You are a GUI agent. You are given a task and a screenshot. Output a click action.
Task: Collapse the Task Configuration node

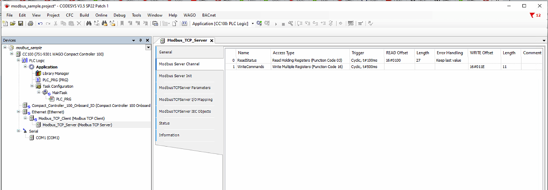tap(32, 86)
